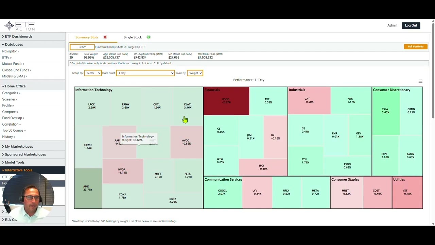Open the Closed-End Funds link

(x=17, y=70)
